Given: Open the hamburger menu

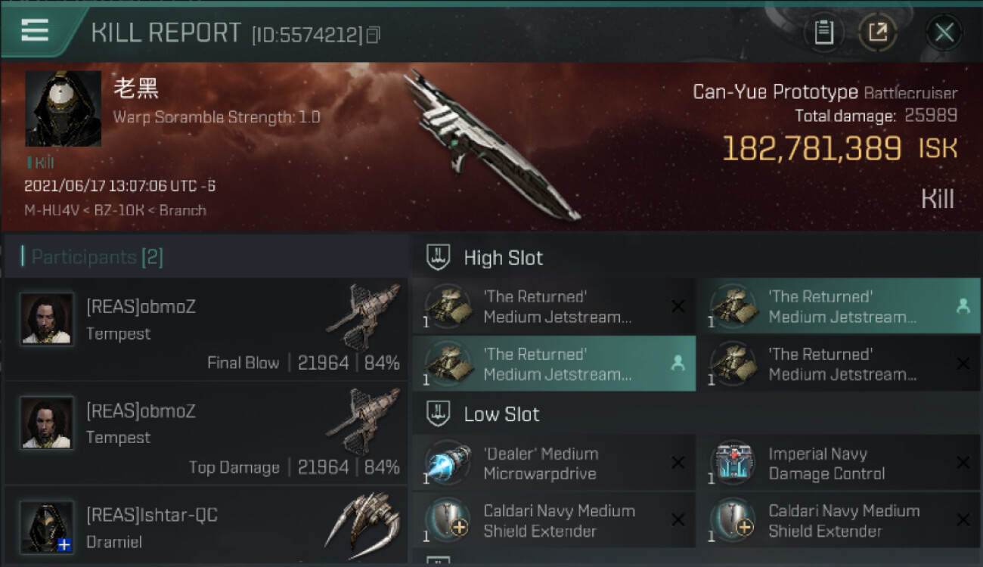Looking at the screenshot, I should [35, 31].
